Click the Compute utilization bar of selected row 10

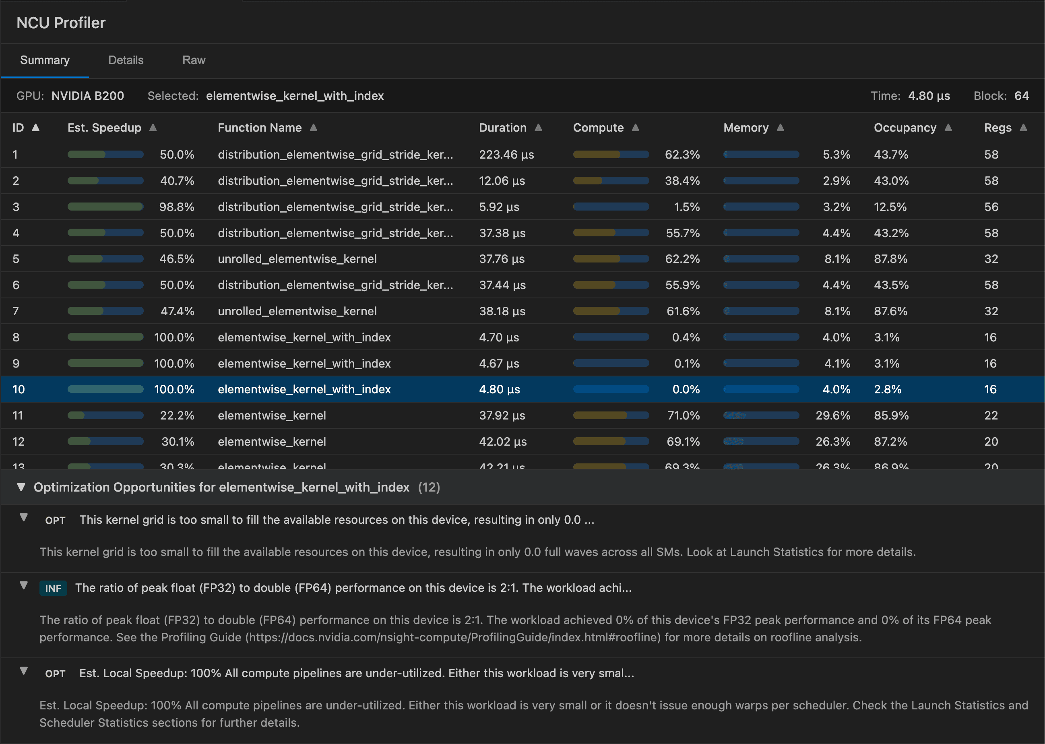tap(611, 389)
